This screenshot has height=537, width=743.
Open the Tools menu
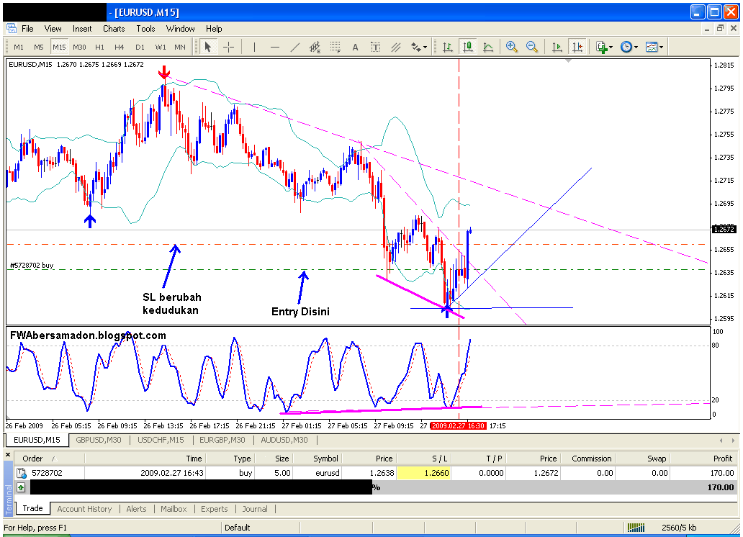[x=146, y=29]
